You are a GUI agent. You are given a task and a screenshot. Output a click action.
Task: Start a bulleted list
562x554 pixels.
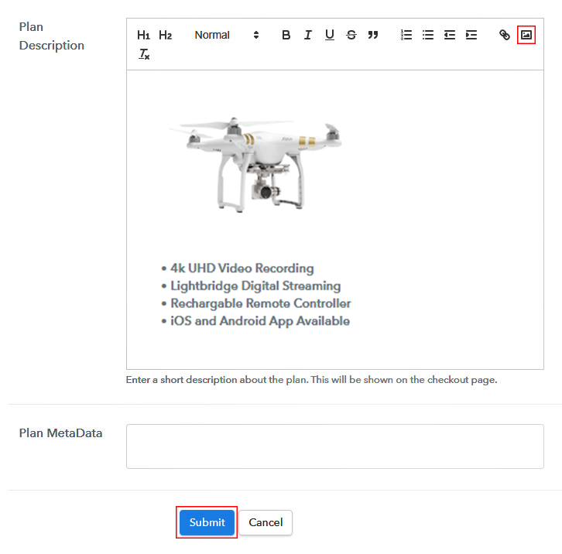427,35
